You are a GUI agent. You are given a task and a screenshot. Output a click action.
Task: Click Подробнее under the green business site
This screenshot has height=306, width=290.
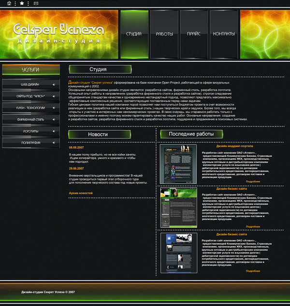(x=253, y=226)
